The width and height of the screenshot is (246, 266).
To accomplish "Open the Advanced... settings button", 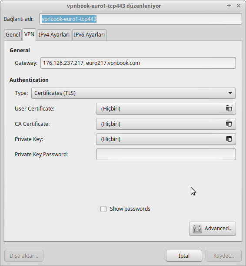I will 213,229.
